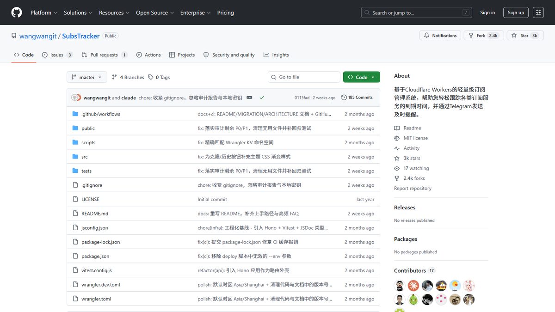Screen dimensions: 555x312
Task: Open the Security and quality tab
Action: pos(229,55)
